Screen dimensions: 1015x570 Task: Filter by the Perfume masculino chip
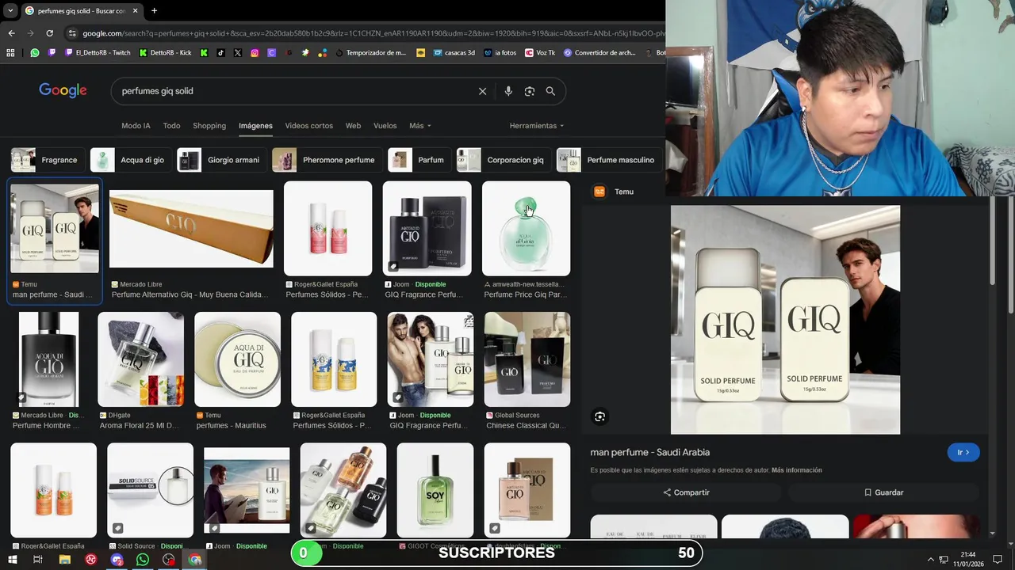(x=609, y=160)
